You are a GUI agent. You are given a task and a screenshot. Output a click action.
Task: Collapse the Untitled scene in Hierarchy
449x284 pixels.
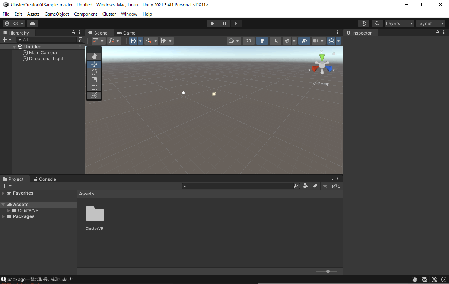coord(15,47)
